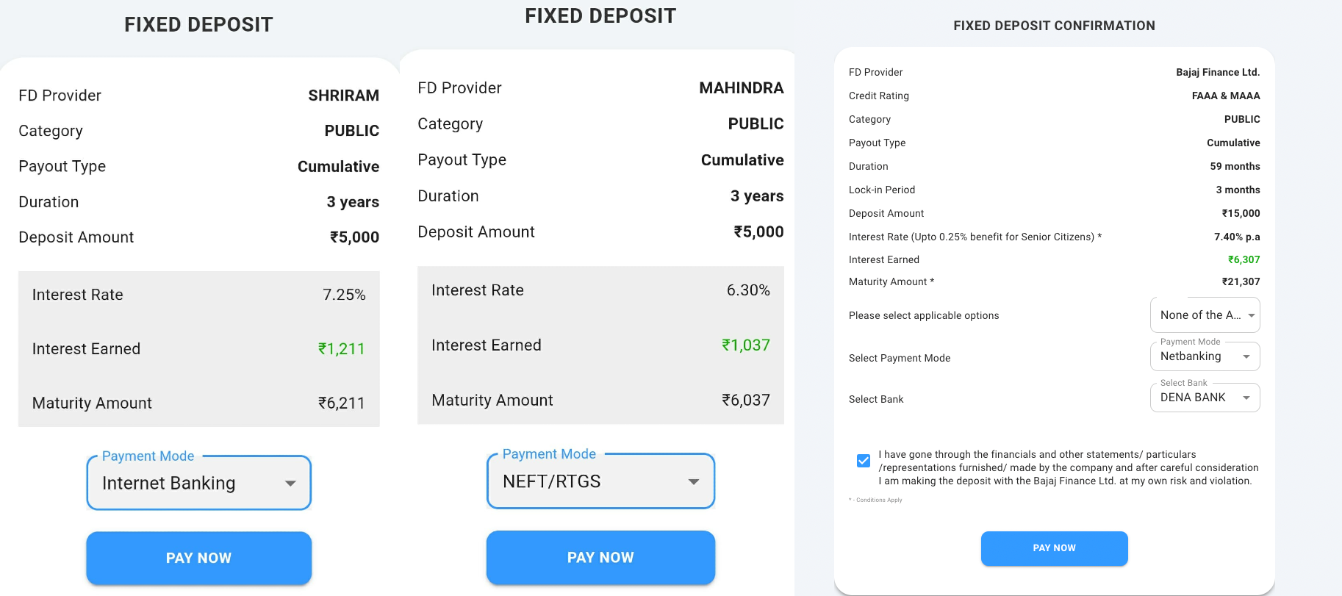Click the ₹21,307 maturity amount
The height and width of the screenshot is (596, 1342).
pyautogui.click(x=1241, y=281)
